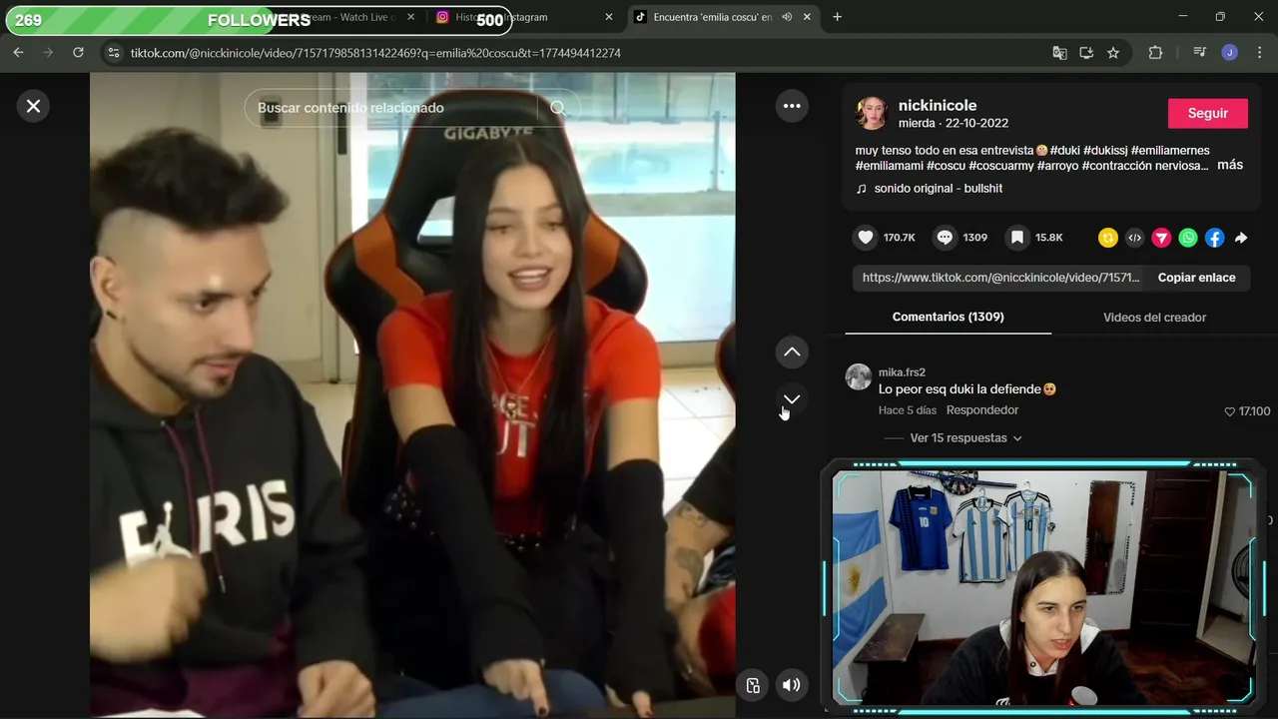Open a new browser tab with plus
This screenshot has height=719, width=1278.
pyautogui.click(x=837, y=17)
